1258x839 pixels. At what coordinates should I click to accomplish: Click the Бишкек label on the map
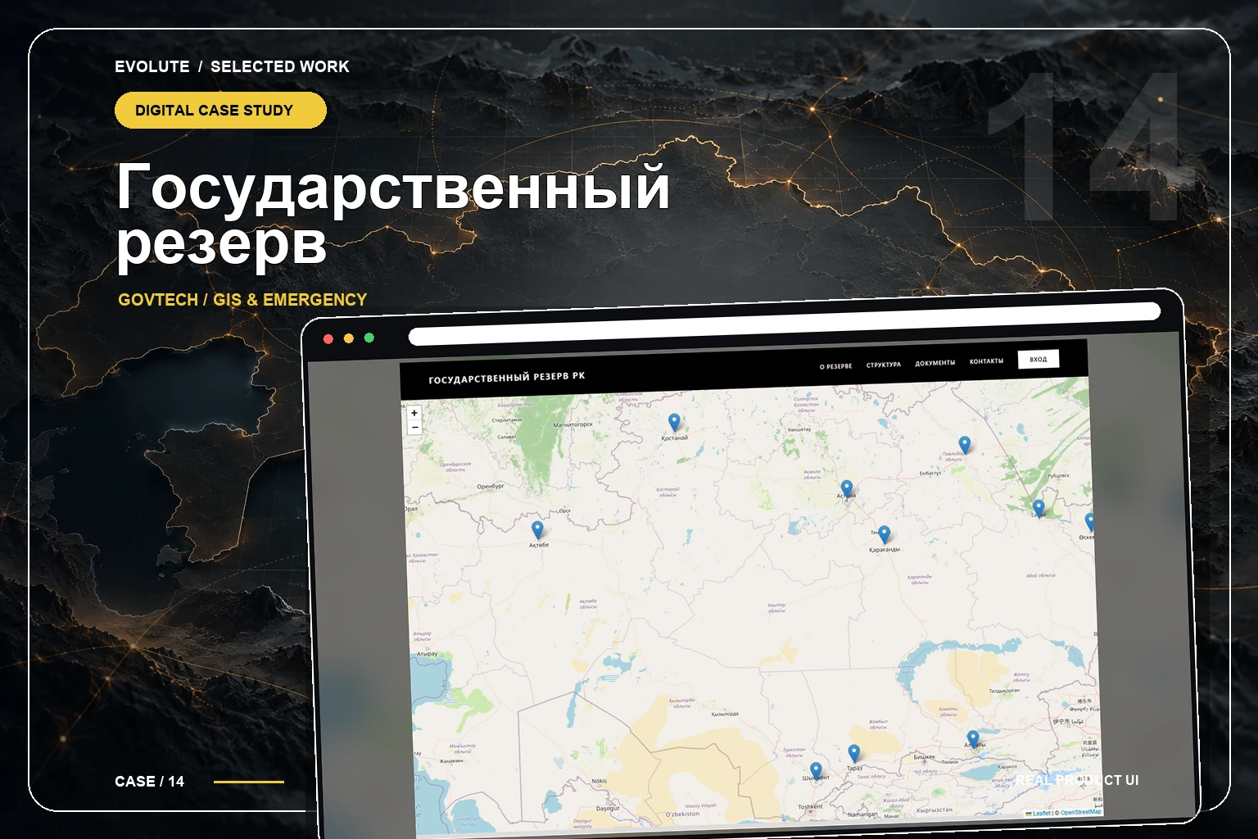[924, 757]
